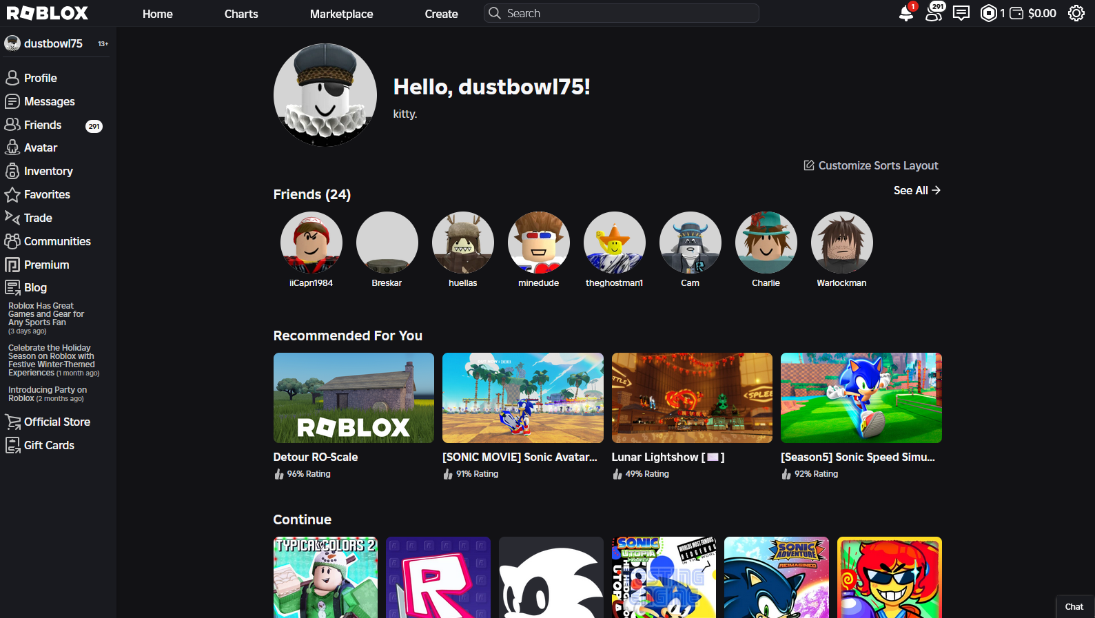The height and width of the screenshot is (618, 1095).
Task: Open friend iiCapn1984's avatar
Action: (x=311, y=243)
